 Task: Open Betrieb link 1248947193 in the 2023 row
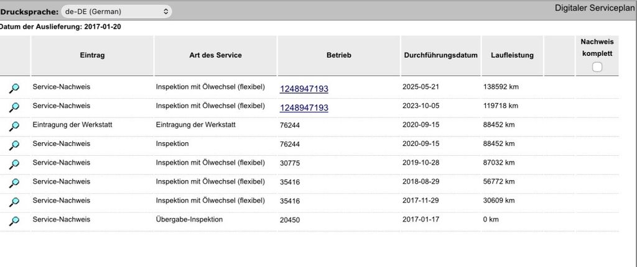tap(304, 108)
